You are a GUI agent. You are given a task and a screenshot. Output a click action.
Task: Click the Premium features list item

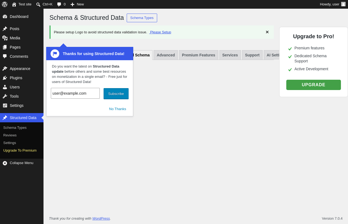click(309, 48)
